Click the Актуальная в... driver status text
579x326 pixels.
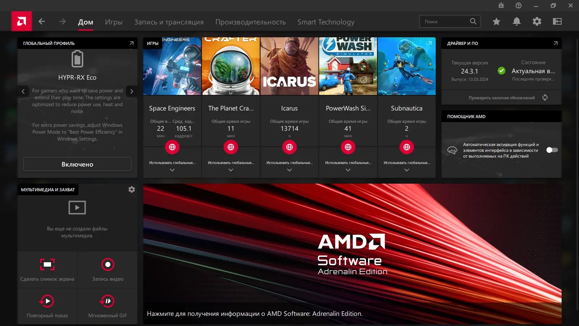pyautogui.click(x=533, y=71)
